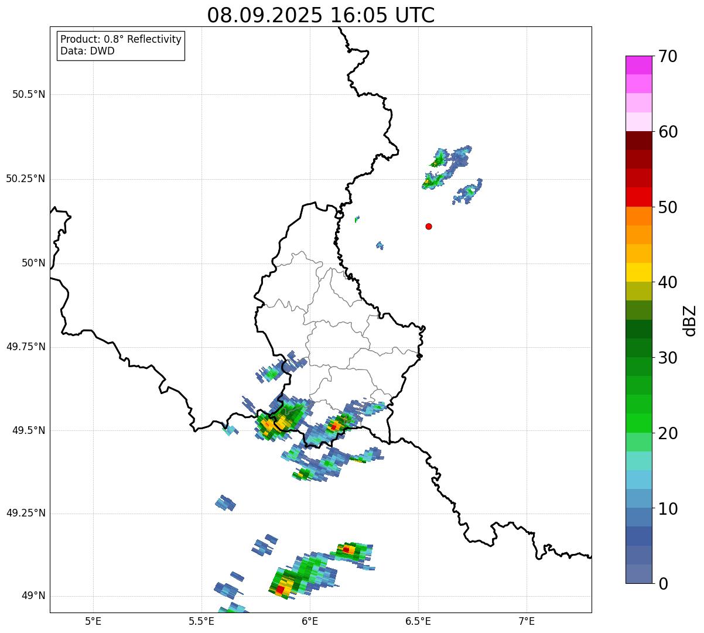This screenshot has height=633, width=704.
Task: Click the bottom slate-blue colorbar segment at 0
Action: (638, 574)
